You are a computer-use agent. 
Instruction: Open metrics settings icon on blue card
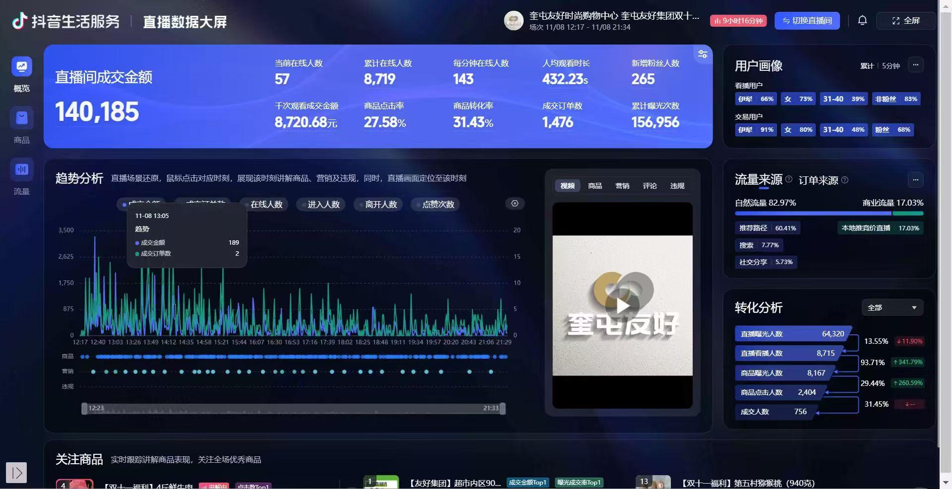pyautogui.click(x=703, y=54)
